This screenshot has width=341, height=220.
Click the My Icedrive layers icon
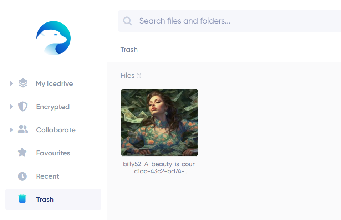23,83
